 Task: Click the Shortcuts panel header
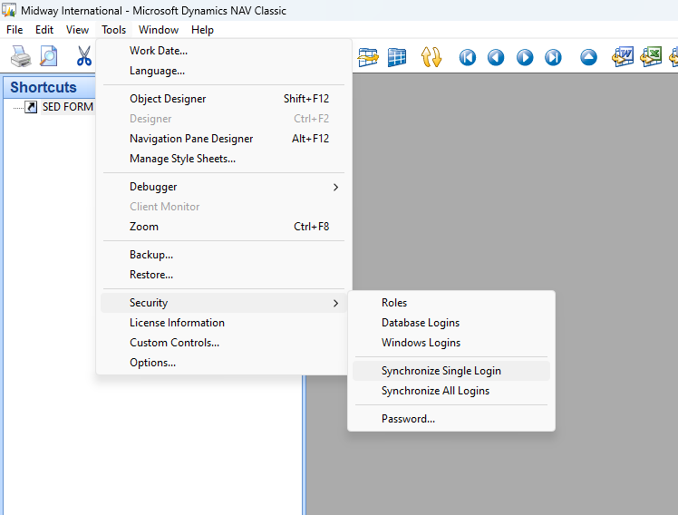pos(50,87)
